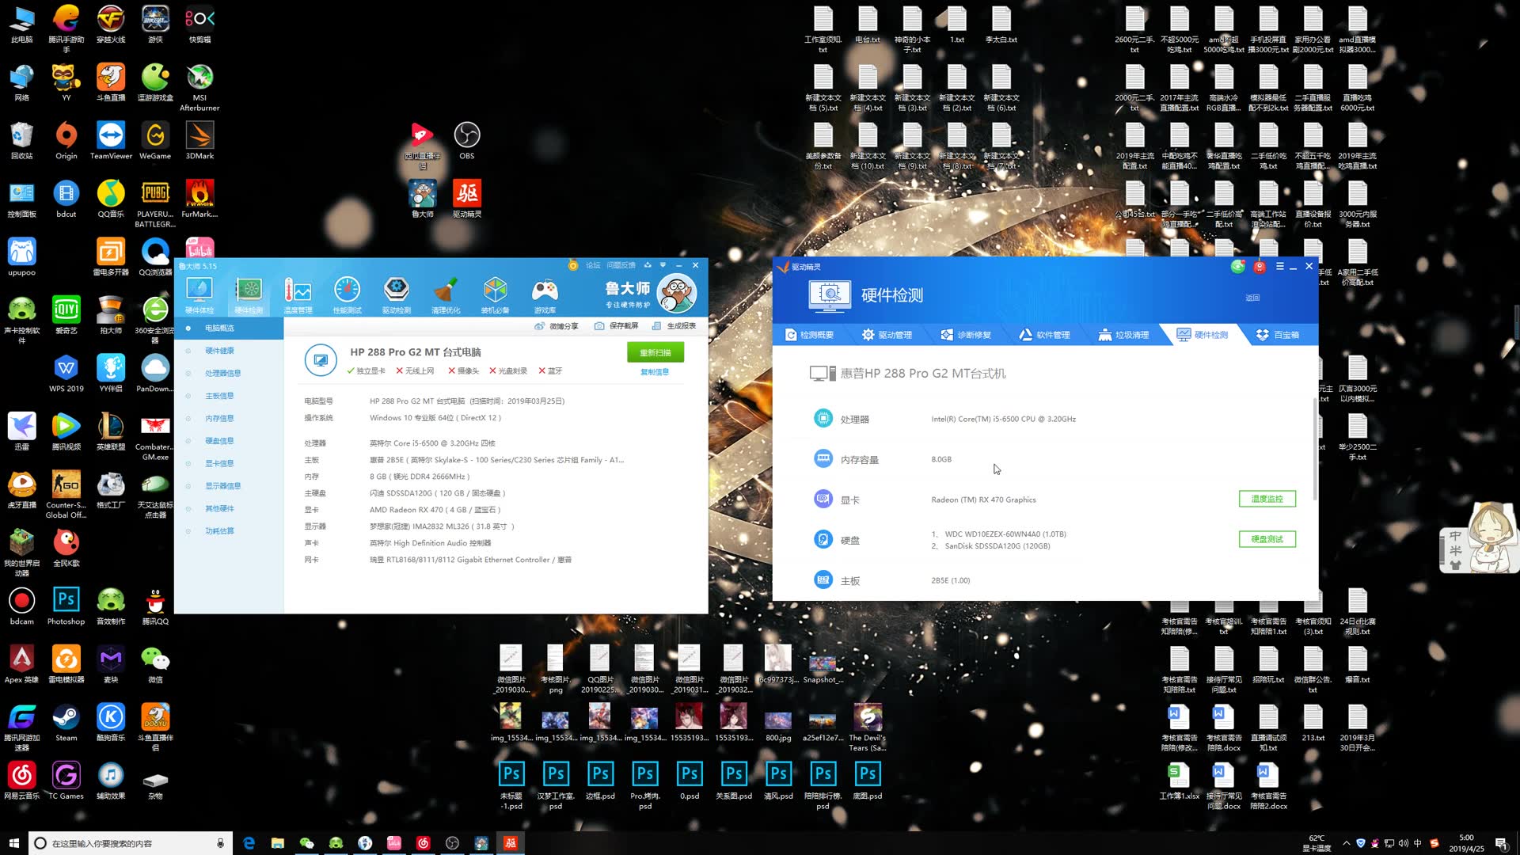Open 工作簿1.xlsx file on desktop
Viewport: 1520px width, 855px height.
click(1179, 781)
